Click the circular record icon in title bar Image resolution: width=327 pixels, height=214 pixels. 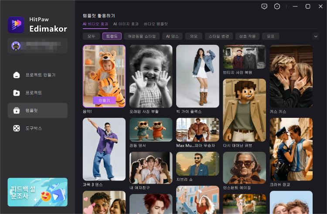tap(277, 7)
